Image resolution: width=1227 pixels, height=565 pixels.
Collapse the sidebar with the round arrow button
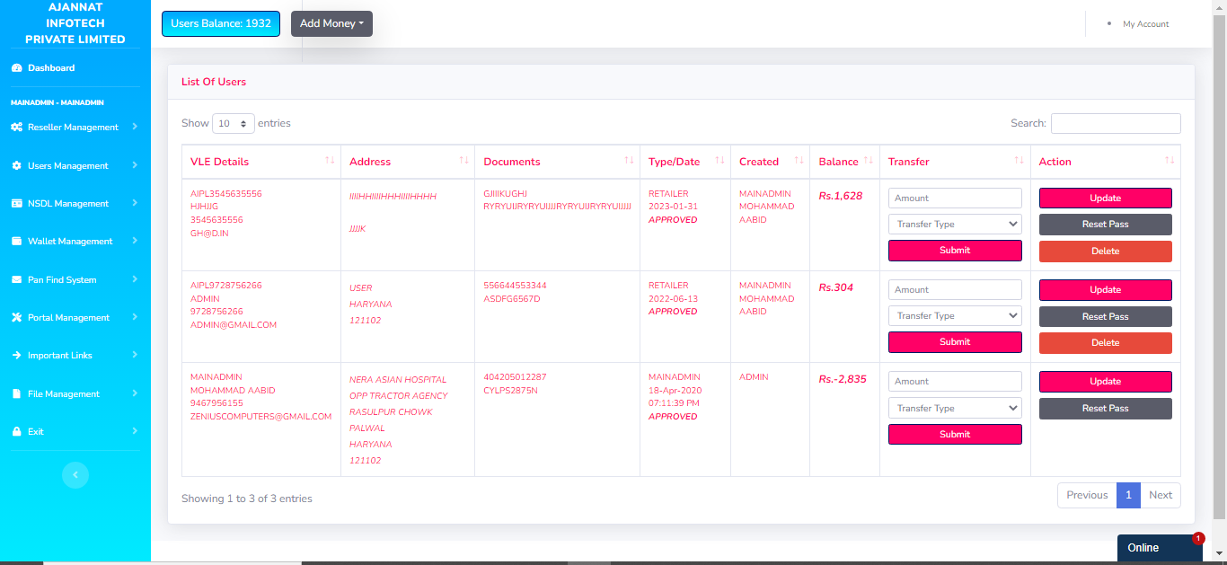[75, 474]
